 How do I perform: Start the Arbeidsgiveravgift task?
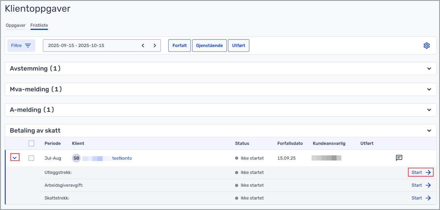click(421, 185)
